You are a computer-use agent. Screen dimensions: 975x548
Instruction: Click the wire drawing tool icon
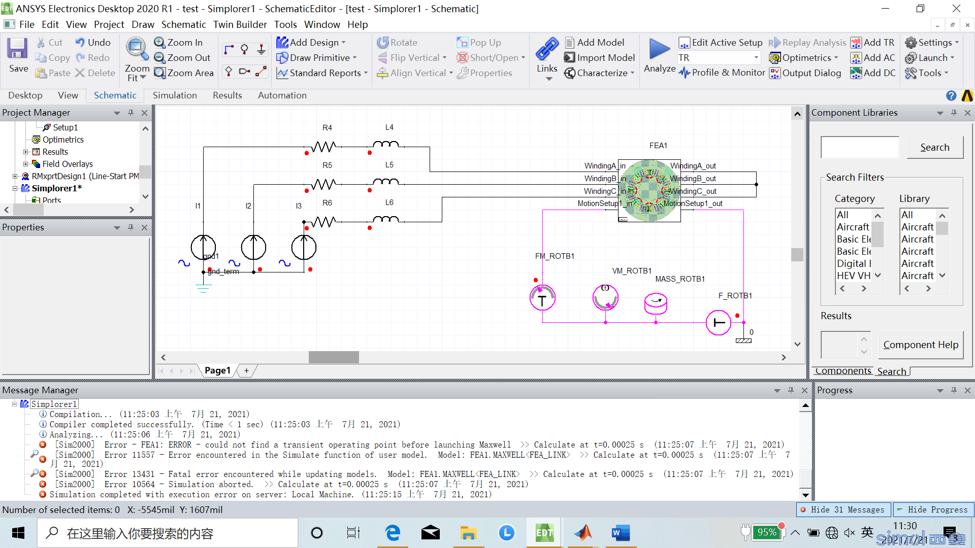(x=229, y=49)
